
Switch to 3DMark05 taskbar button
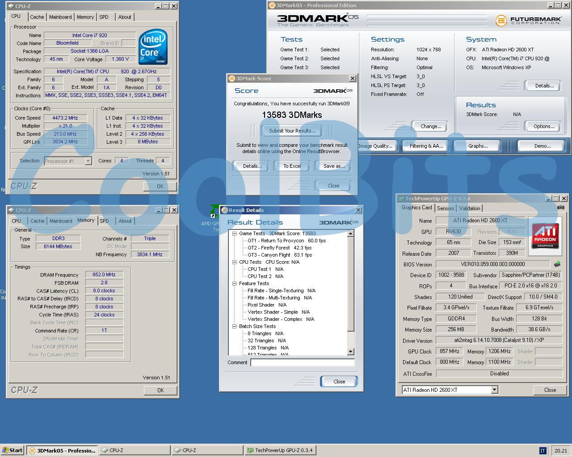[62, 450]
